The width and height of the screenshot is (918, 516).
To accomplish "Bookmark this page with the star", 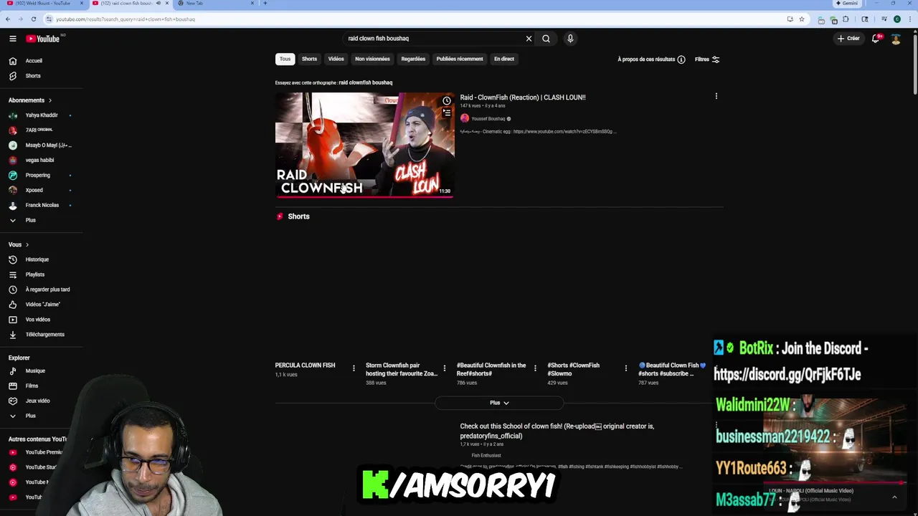I will pyautogui.click(x=802, y=19).
